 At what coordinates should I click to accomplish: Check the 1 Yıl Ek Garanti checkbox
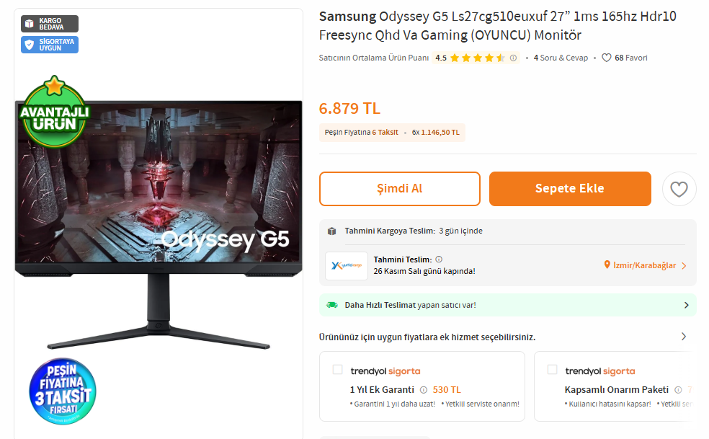337,369
